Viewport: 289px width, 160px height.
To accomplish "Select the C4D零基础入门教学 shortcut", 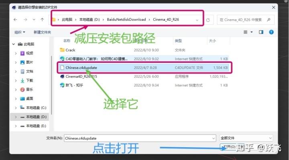I will point(96,59).
